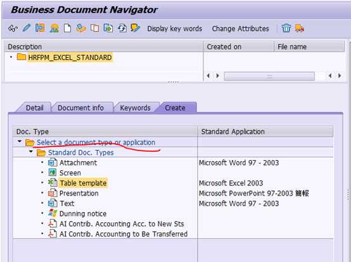Screen dimensions: 351x262
Task: Click the horizontal scrollbar under Created on
Action: pos(269,76)
